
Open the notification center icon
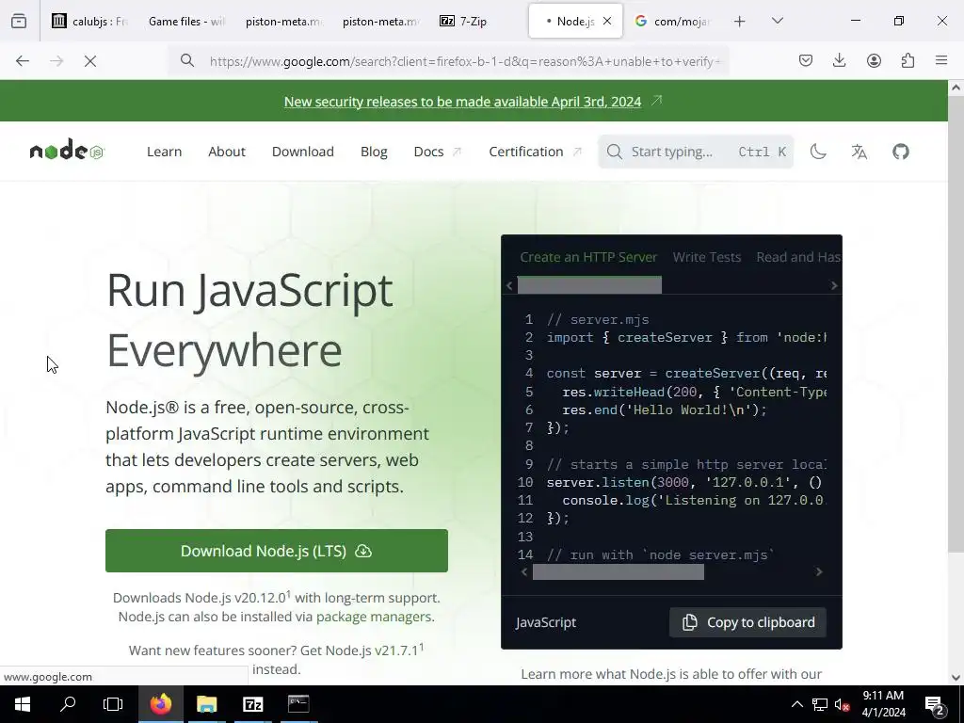(x=935, y=704)
